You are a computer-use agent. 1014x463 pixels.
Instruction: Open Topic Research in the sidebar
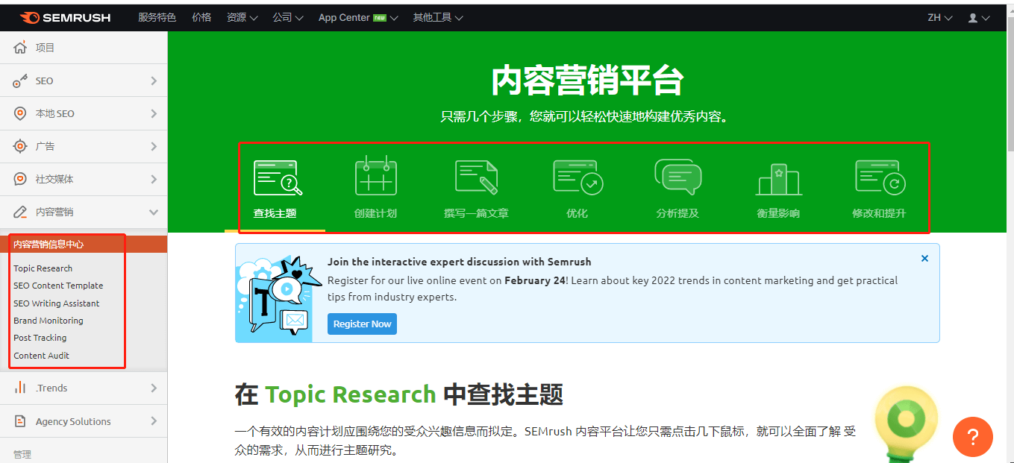click(x=43, y=268)
